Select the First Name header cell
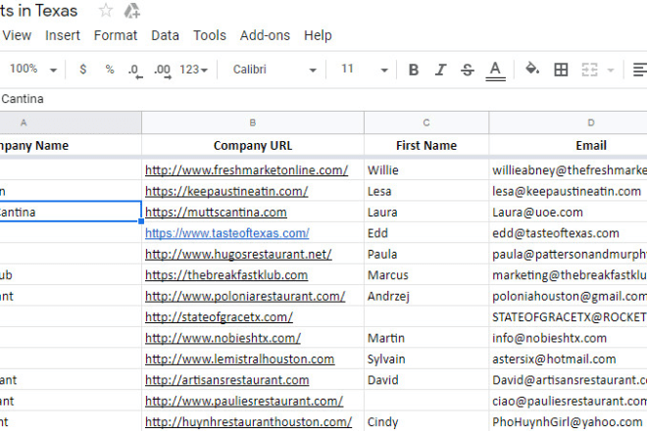Screen dimensions: 647x431 coord(426,145)
